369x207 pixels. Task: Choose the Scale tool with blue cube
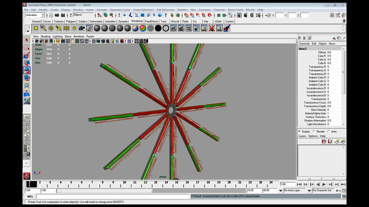click(x=27, y=78)
